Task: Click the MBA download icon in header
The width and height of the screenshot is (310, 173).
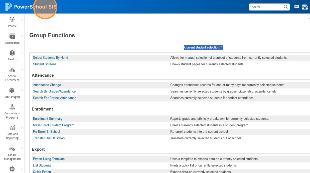Action: pyautogui.click(x=305, y=7)
